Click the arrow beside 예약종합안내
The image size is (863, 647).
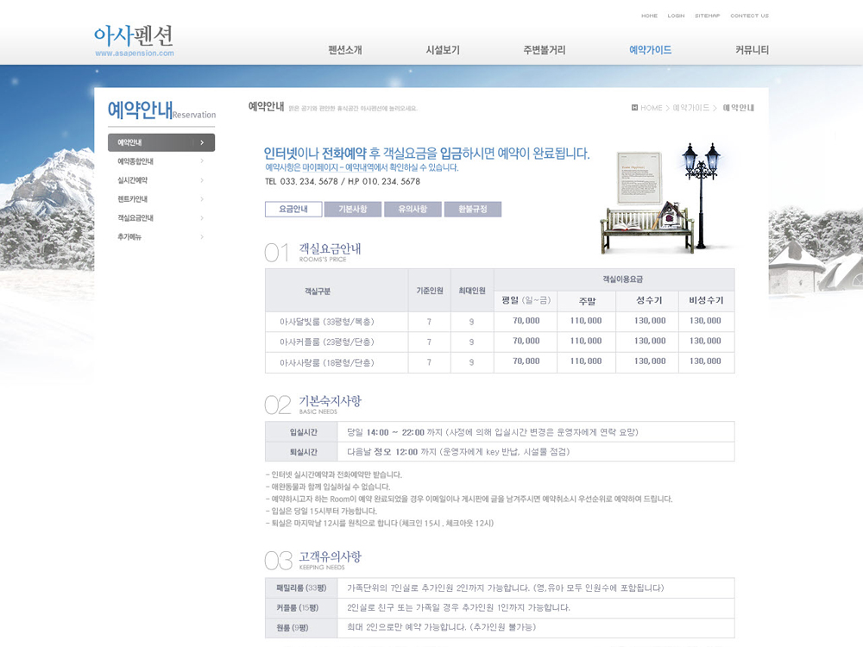pos(202,161)
